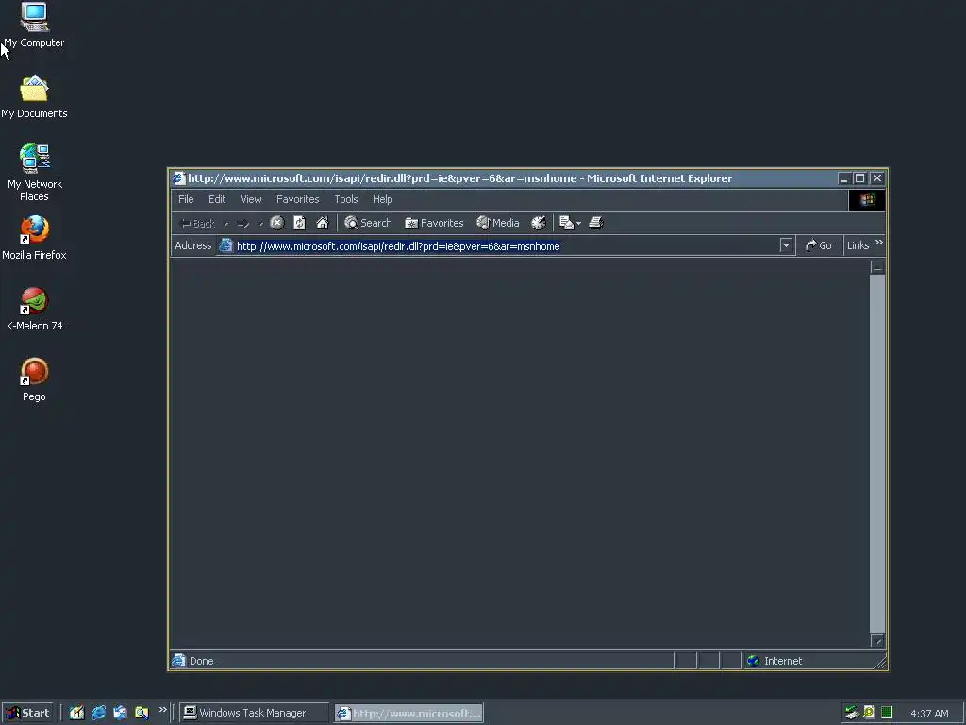This screenshot has width=966, height=725.
Task: Click the IE icon in title bar
Action: 179,178
